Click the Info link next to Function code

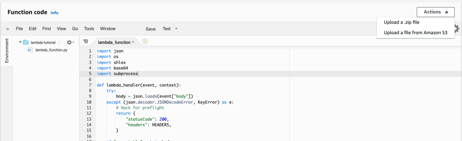tap(54, 13)
